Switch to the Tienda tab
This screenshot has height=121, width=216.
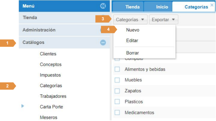(x=132, y=7)
